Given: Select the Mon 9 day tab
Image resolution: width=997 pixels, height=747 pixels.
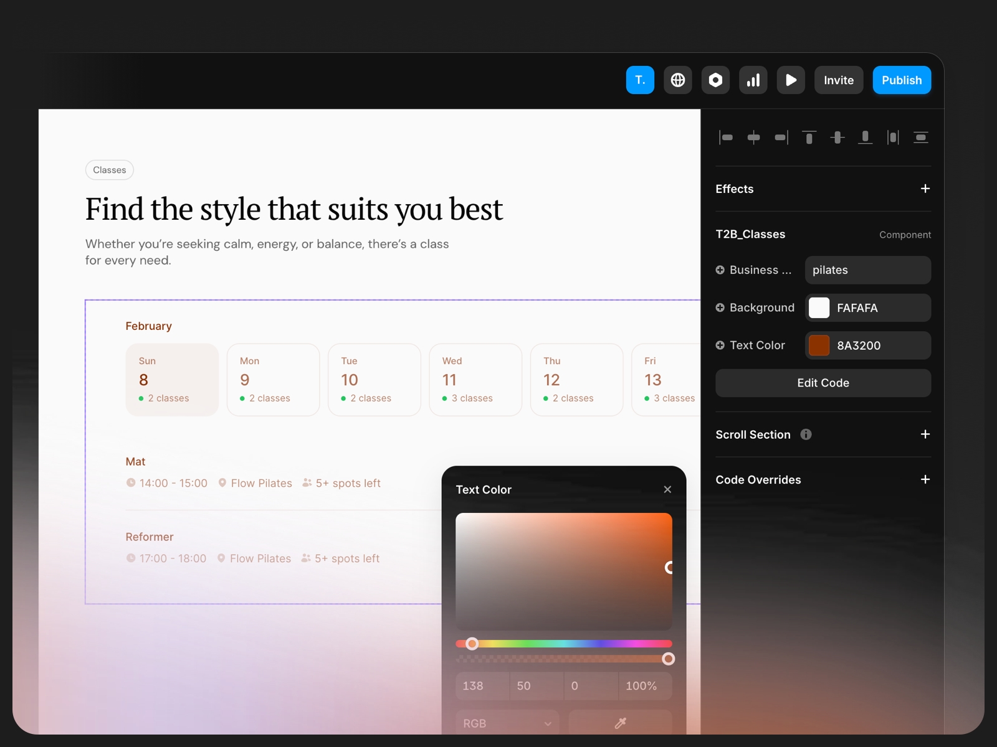Looking at the screenshot, I should (x=273, y=380).
